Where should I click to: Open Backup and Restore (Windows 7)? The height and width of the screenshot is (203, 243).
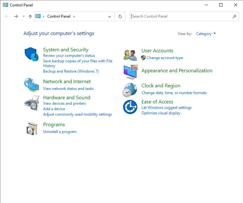tap(71, 71)
